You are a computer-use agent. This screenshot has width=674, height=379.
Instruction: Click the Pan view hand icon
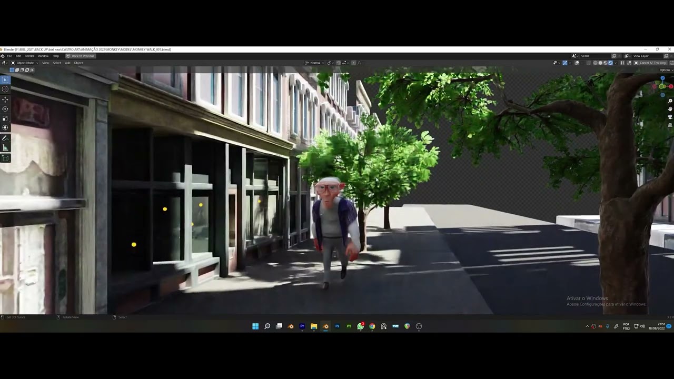pyautogui.click(x=670, y=109)
